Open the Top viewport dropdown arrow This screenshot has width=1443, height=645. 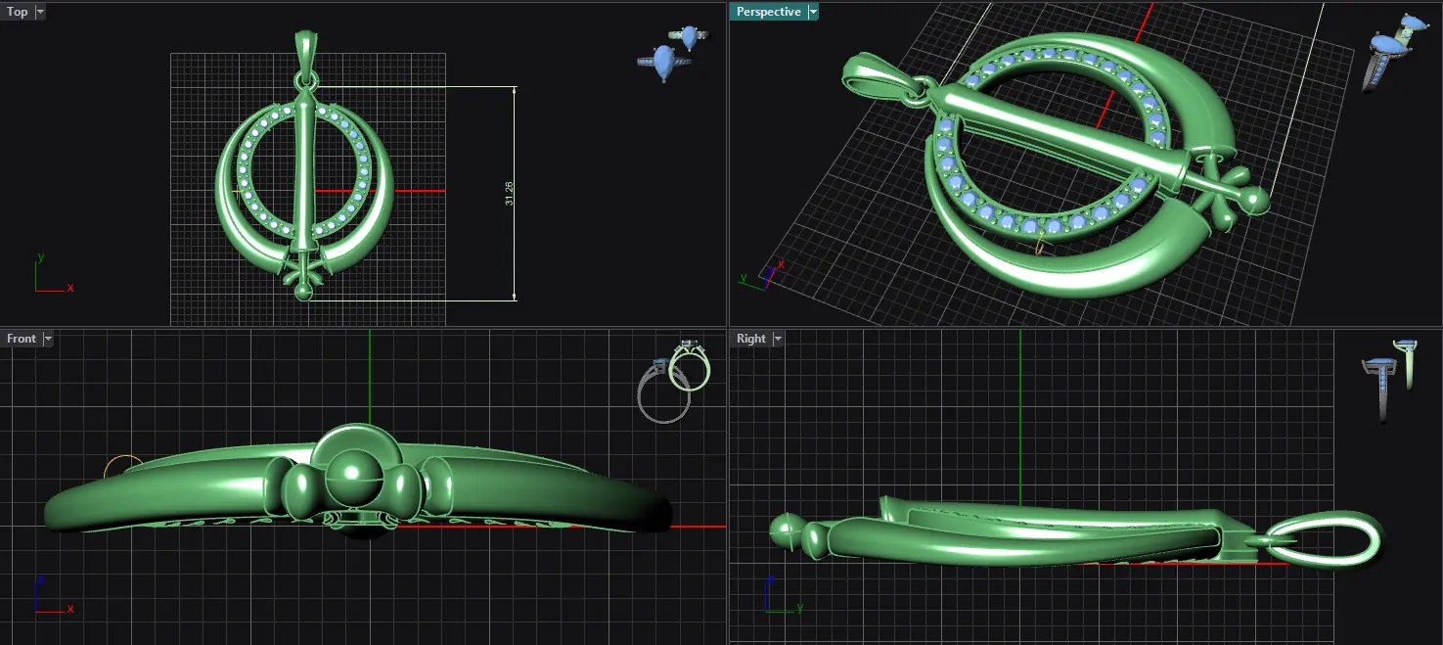[x=39, y=12]
